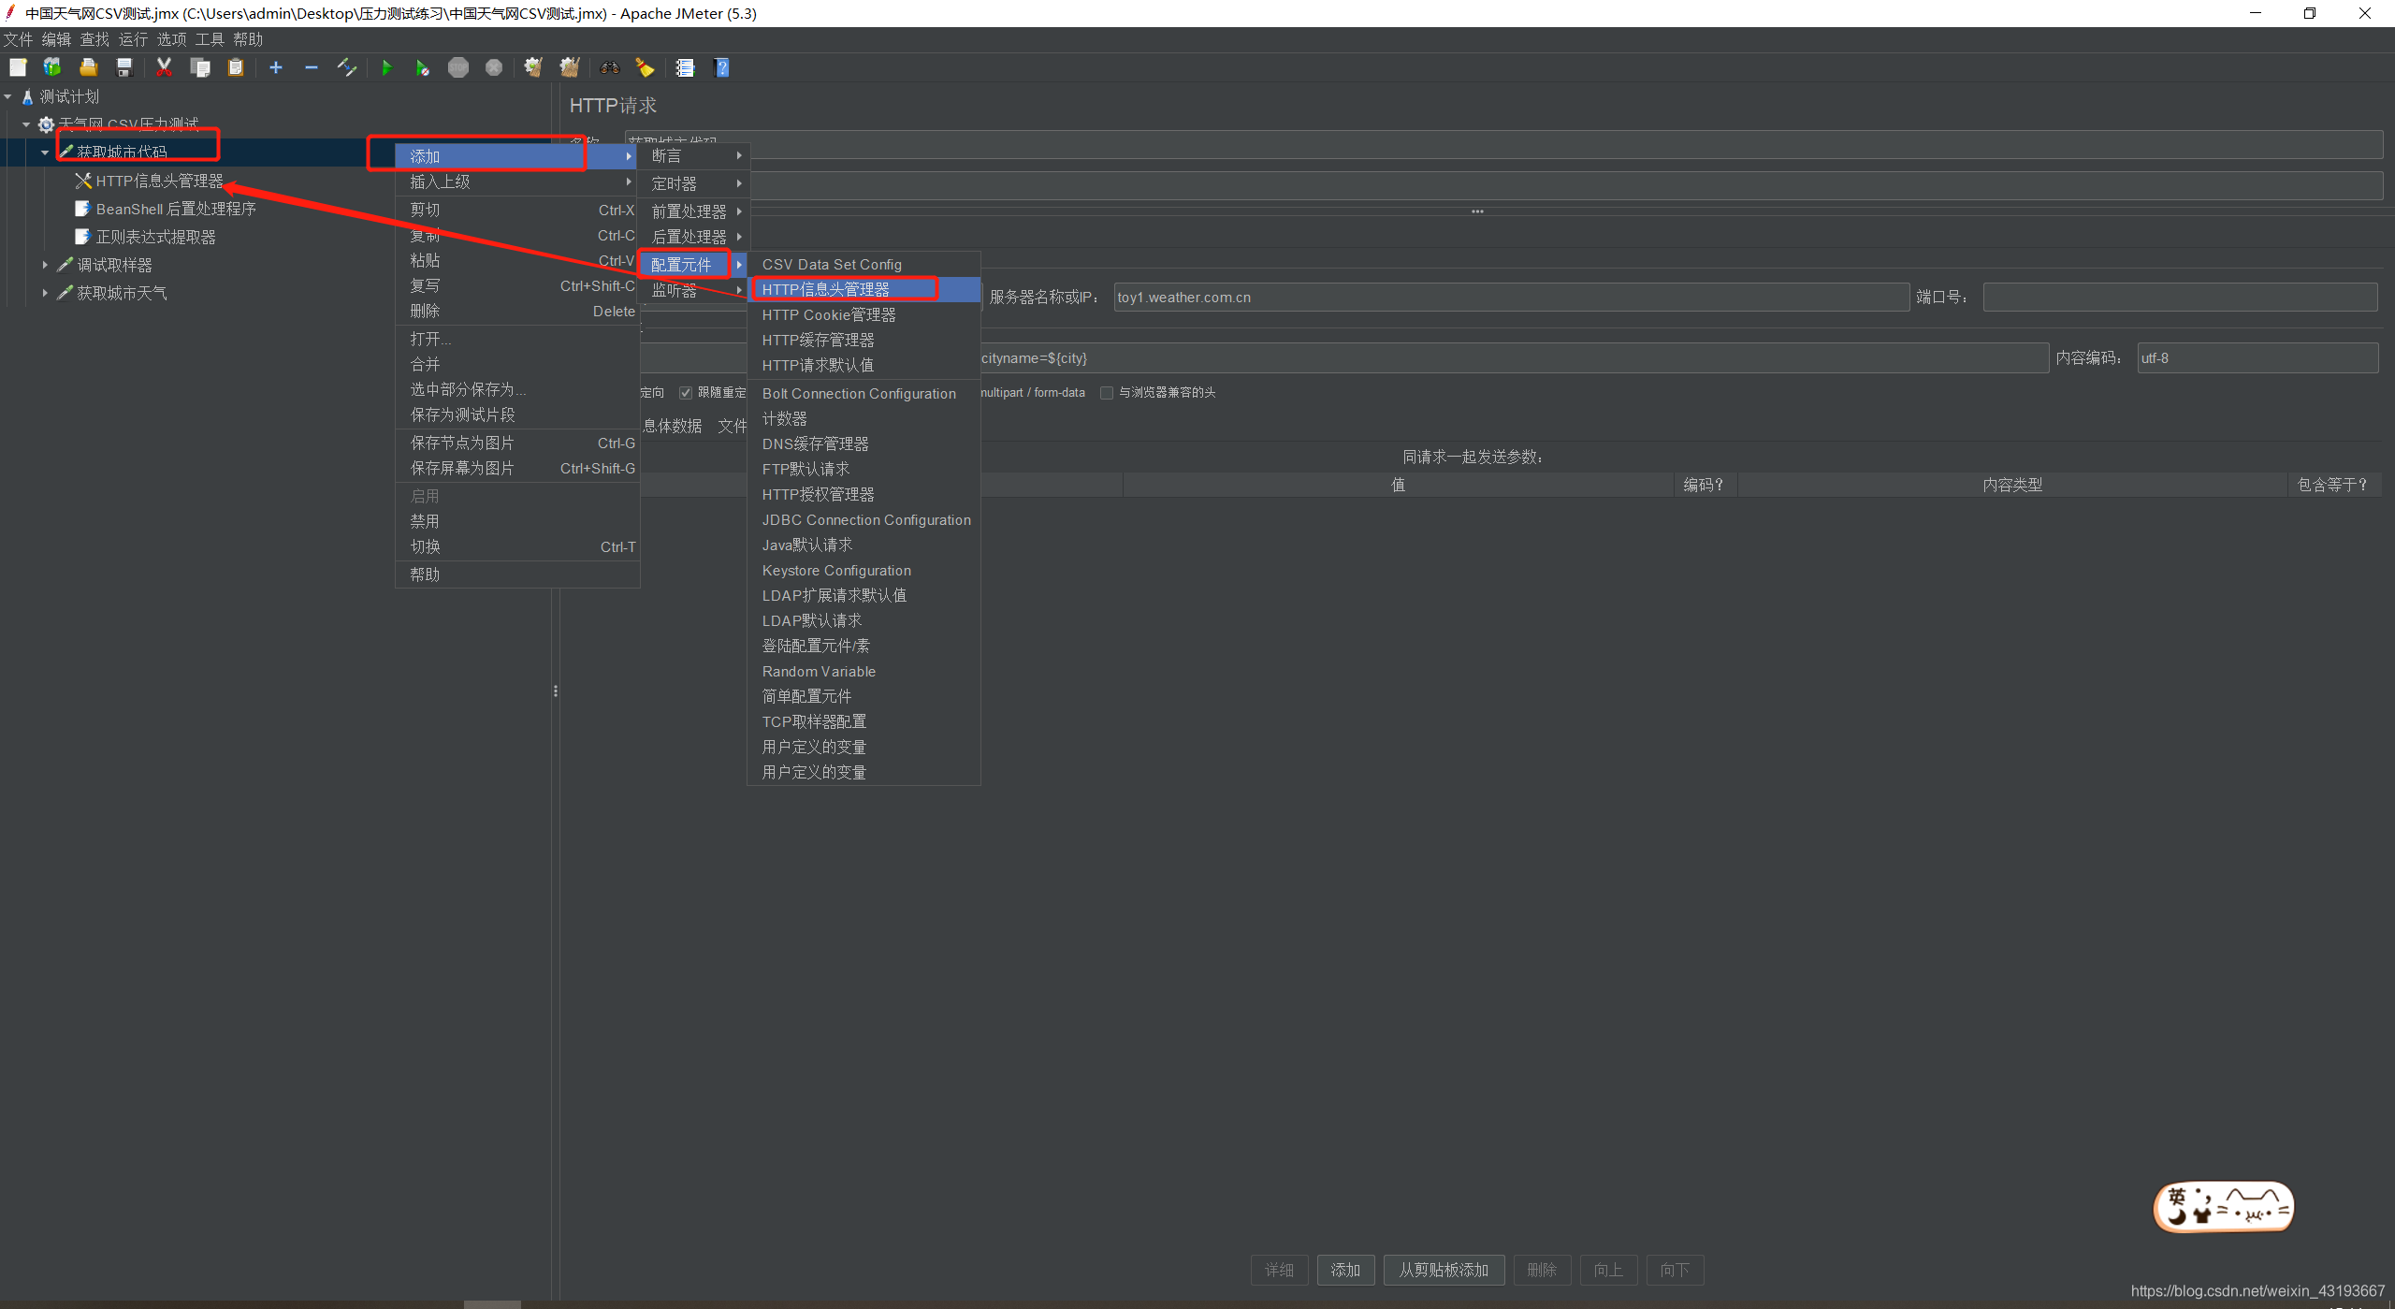Click the Save floppy disk icon
Screen dimensions: 2395x1309
[124, 67]
